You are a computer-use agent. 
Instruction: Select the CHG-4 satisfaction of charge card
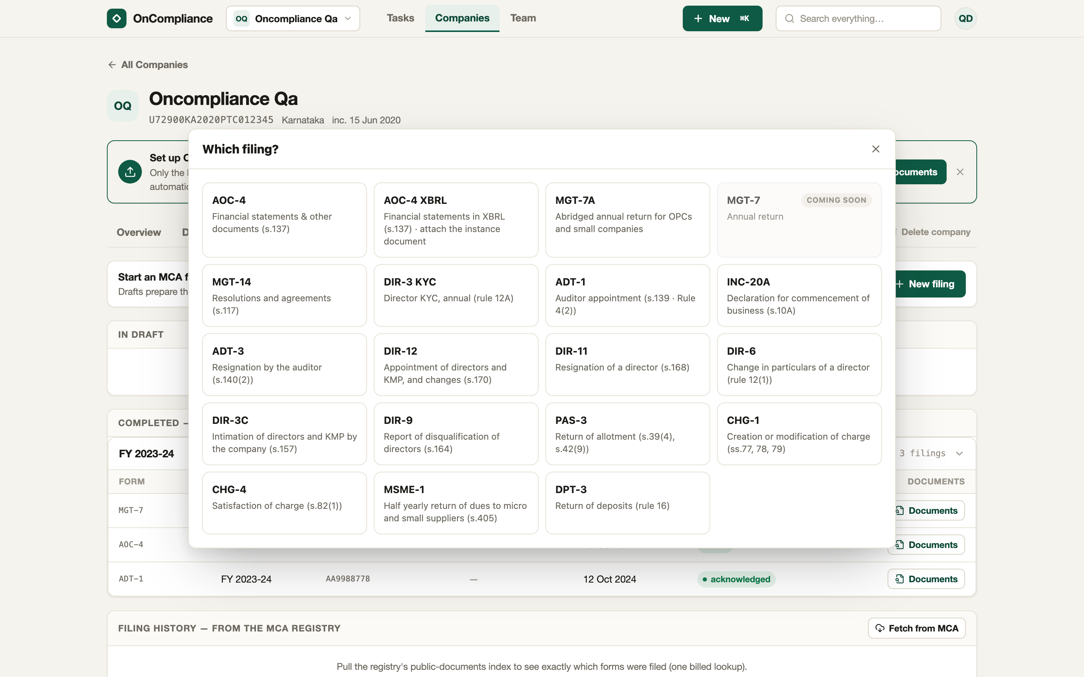pos(285,503)
